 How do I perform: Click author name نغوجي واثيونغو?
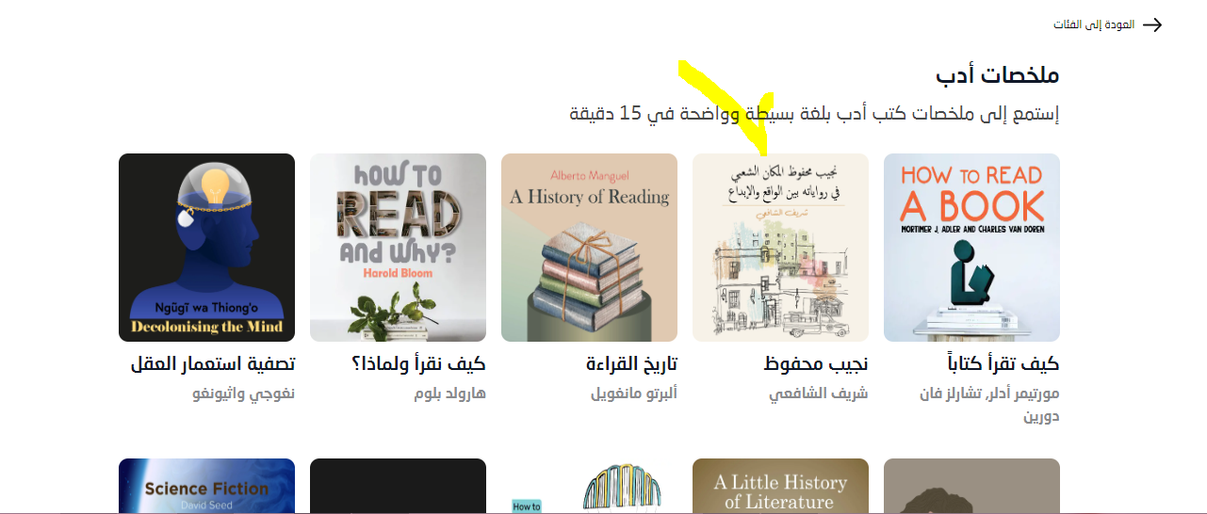(x=243, y=394)
